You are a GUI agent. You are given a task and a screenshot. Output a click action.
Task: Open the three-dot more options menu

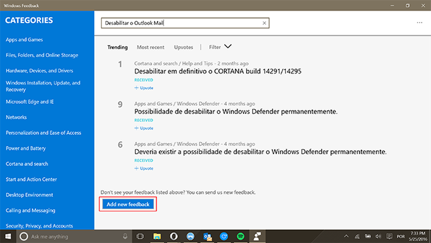click(420, 22)
